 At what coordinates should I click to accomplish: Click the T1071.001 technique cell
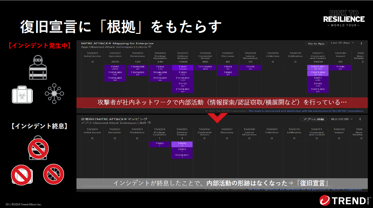pyautogui.click(x=318, y=68)
